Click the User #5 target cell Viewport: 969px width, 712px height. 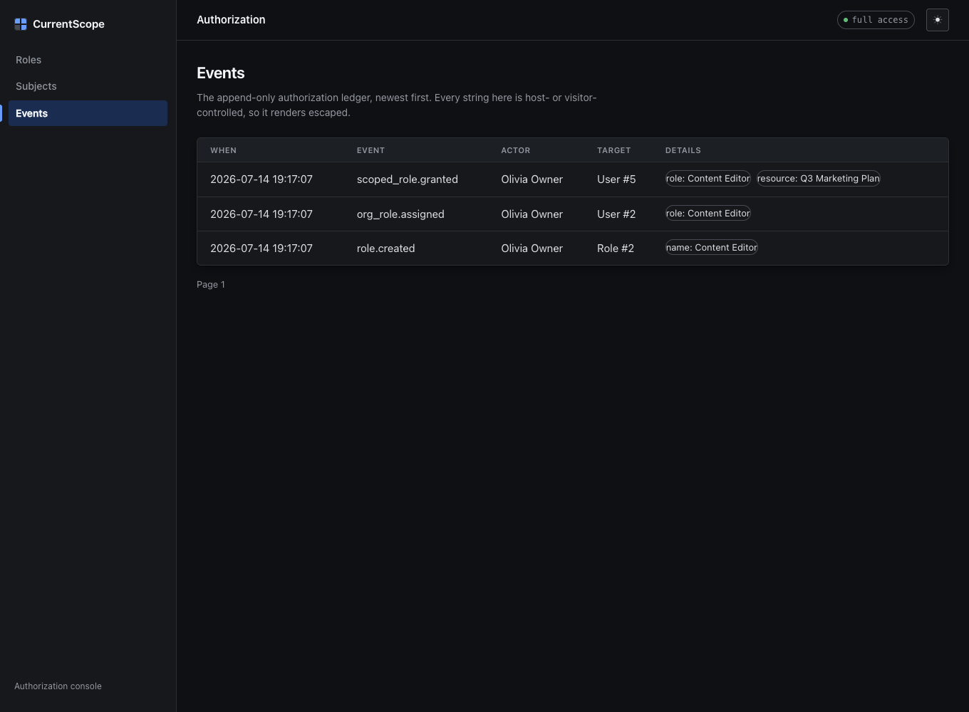(x=616, y=179)
